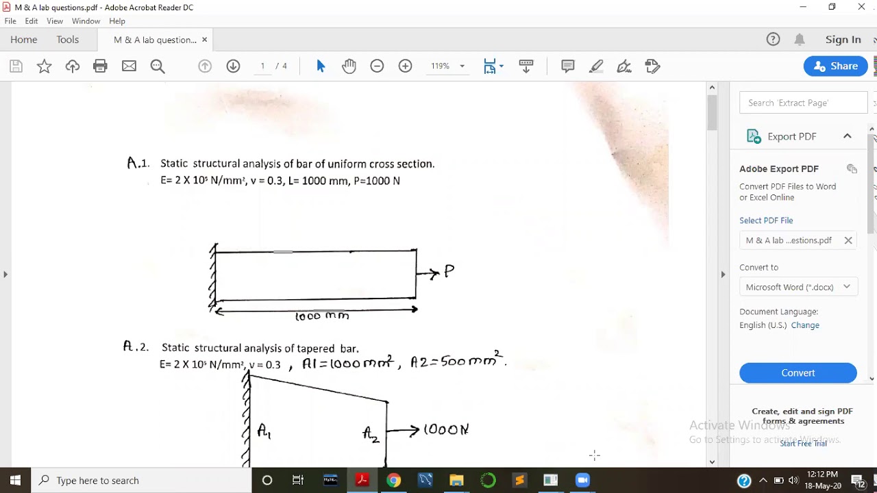Activate the selection arrow tool
The image size is (877, 493).
(321, 66)
